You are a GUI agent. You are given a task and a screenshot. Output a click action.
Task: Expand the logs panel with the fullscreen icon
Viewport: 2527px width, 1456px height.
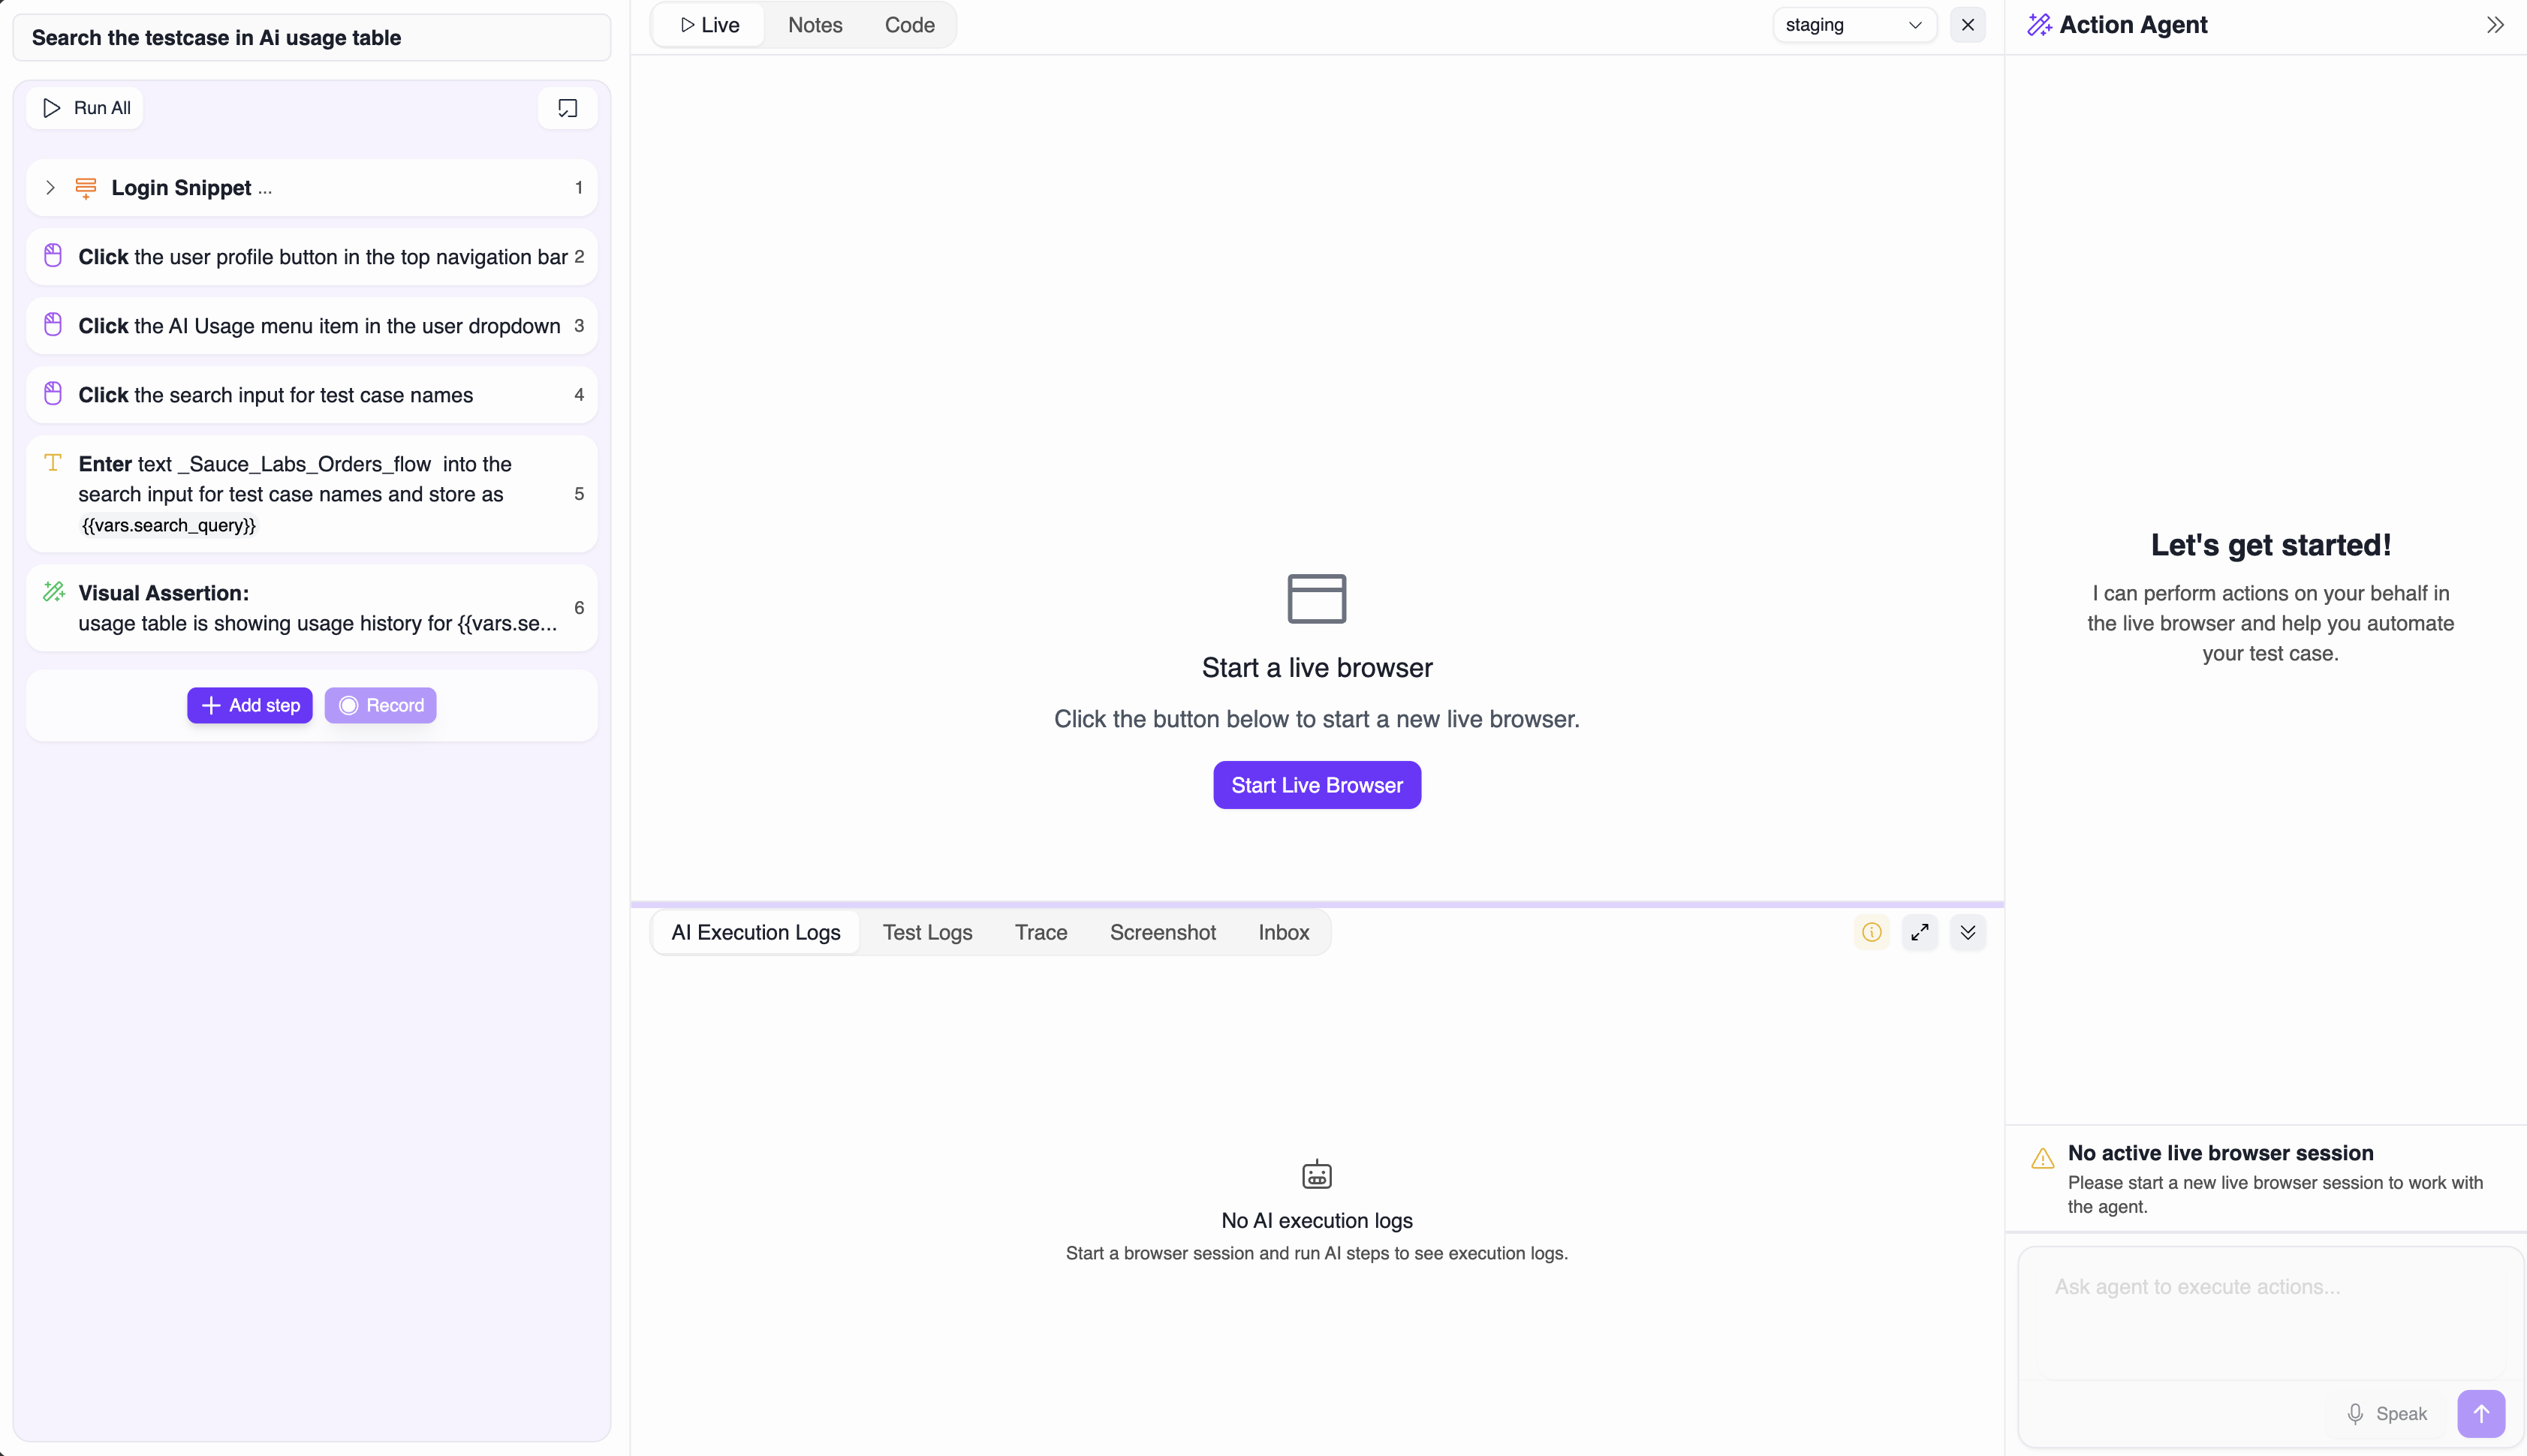click(x=1919, y=931)
